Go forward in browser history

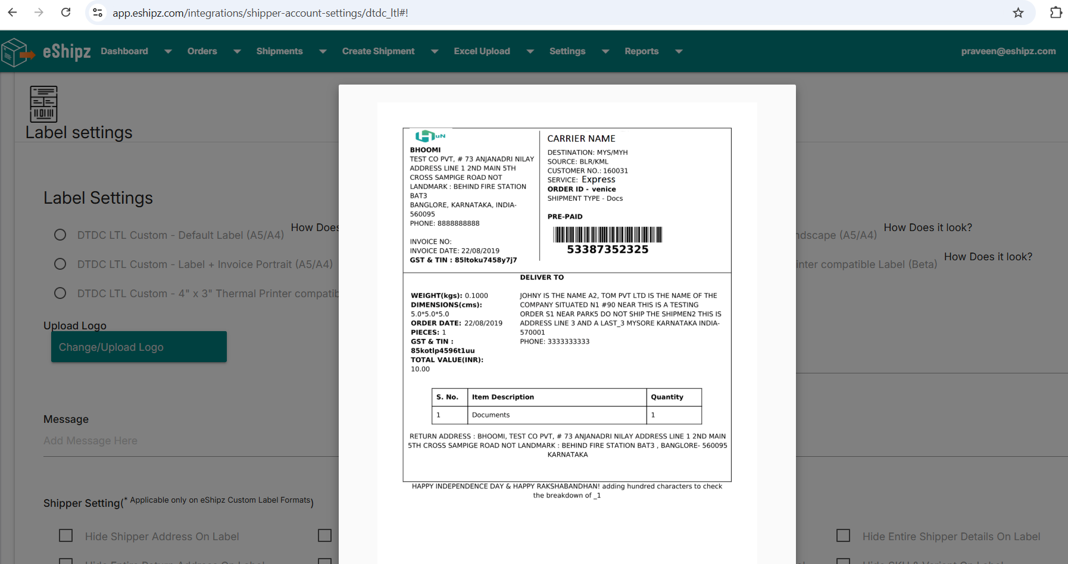(39, 13)
